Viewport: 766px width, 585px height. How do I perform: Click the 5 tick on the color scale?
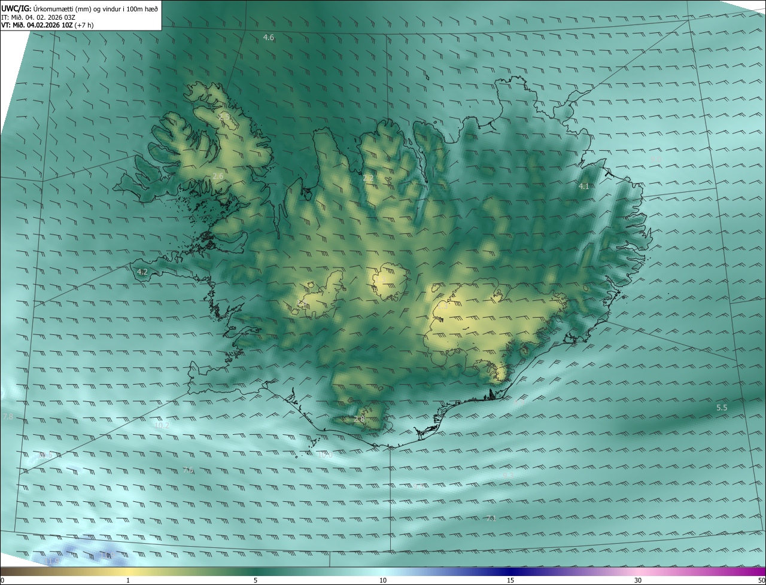tap(256, 580)
